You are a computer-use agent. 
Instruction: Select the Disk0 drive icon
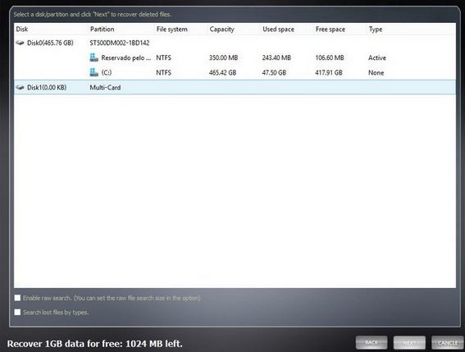point(20,43)
